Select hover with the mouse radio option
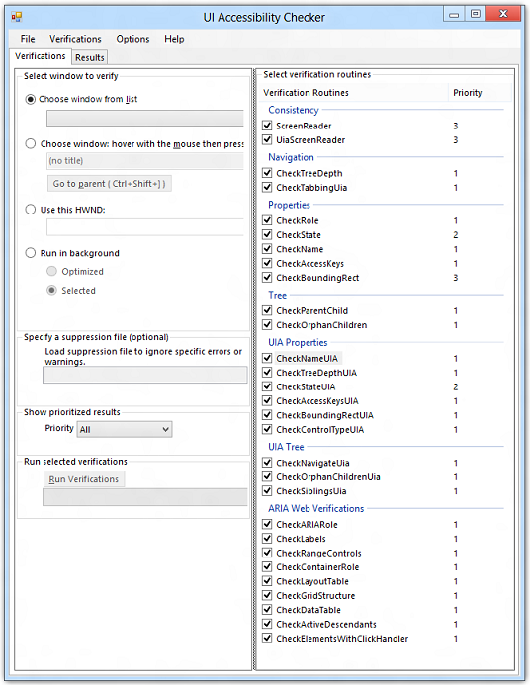The height and width of the screenshot is (685, 530). (x=30, y=143)
